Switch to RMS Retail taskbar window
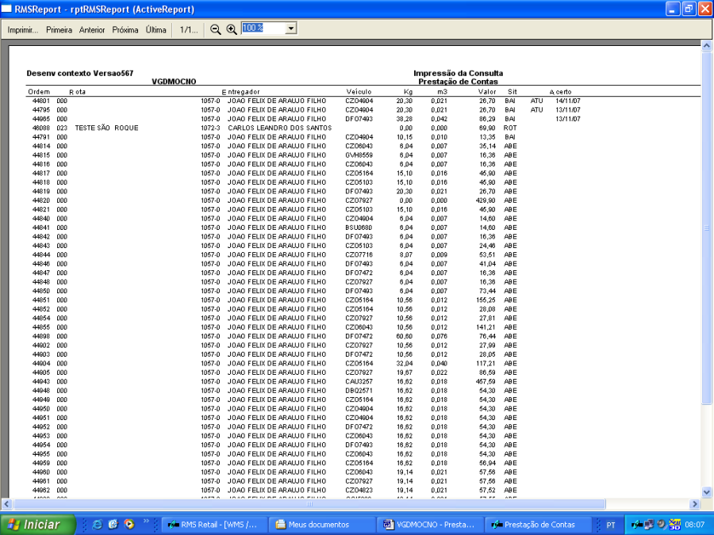 tap(213, 525)
